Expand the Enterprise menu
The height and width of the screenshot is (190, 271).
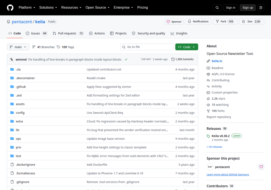(123, 8)
